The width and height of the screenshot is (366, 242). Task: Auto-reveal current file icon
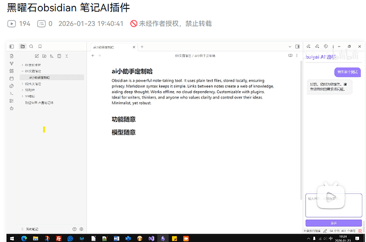[x=59, y=56]
